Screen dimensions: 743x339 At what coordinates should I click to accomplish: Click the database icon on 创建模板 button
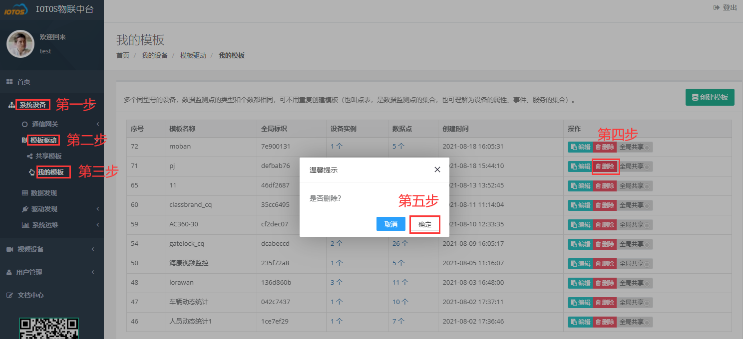click(x=694, y=97)
